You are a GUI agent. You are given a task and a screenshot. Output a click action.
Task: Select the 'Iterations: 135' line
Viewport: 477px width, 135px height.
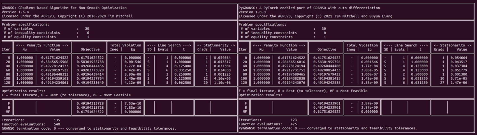[31, 120]
